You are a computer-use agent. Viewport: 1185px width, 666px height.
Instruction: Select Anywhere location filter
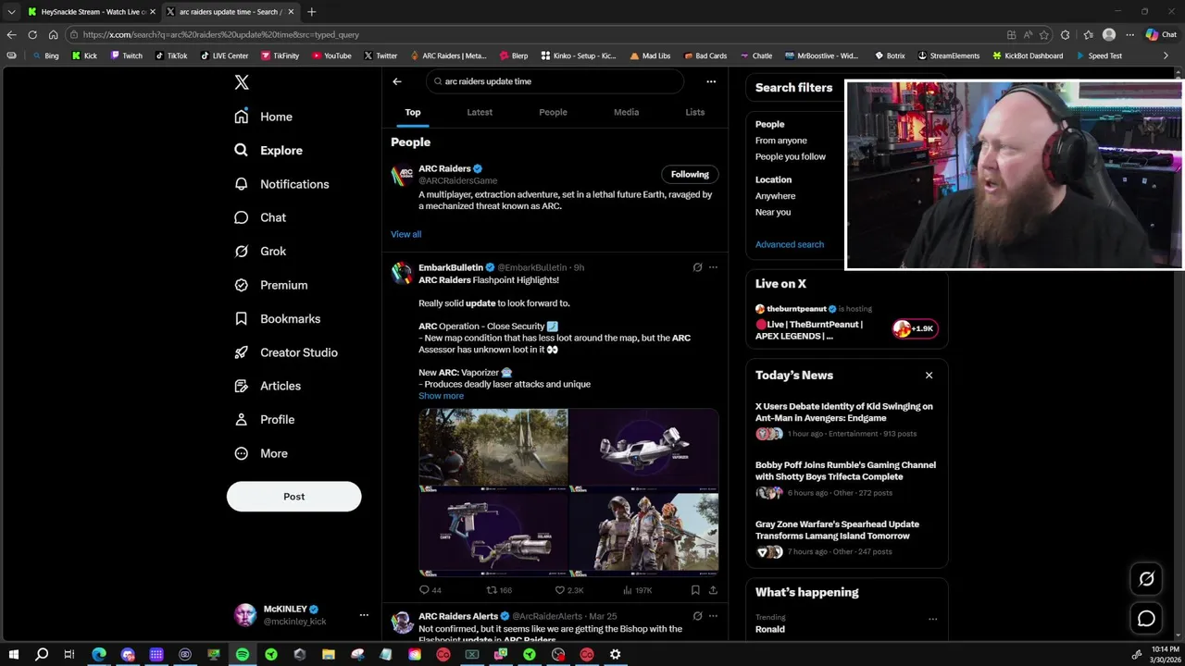pos(775,196)
